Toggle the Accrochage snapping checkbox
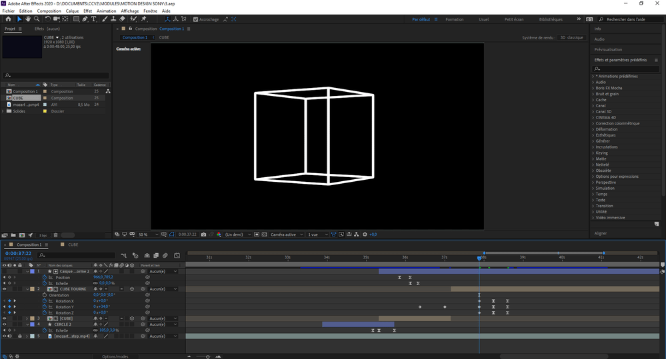 pyautogui.click(x=195, y=19)
